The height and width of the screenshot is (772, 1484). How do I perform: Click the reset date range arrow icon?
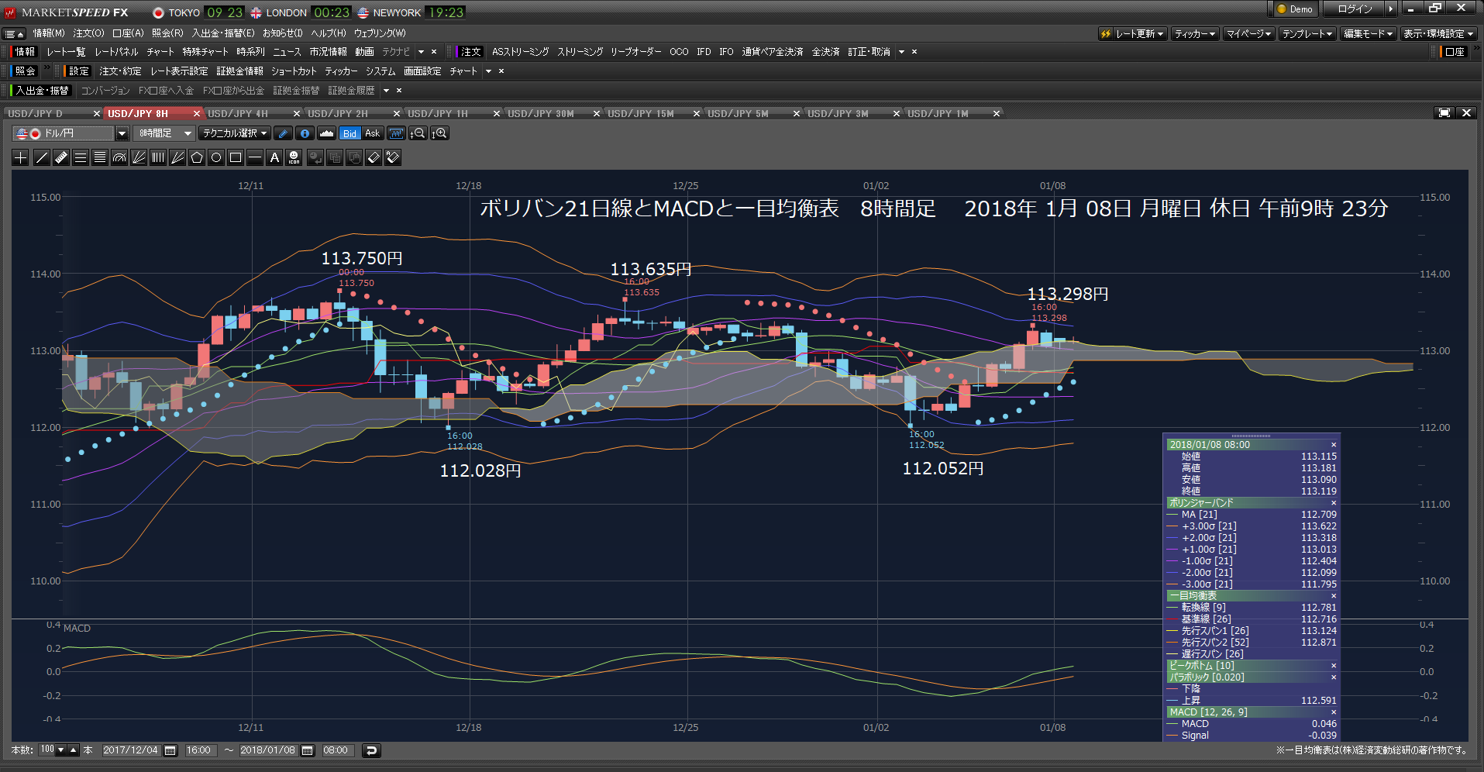coord(371,750)
